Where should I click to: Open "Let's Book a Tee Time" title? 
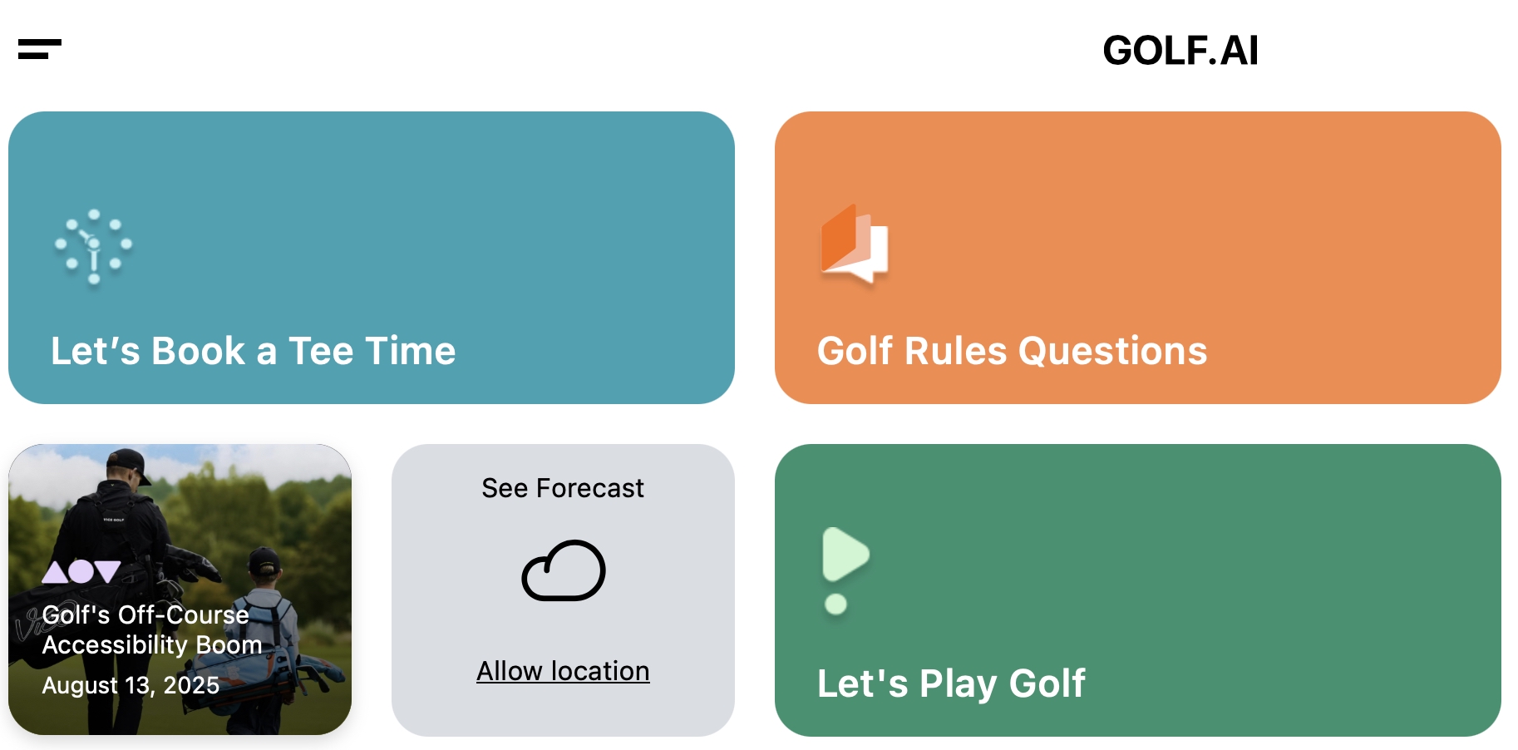pyautogui.click(x=253, y=351)
